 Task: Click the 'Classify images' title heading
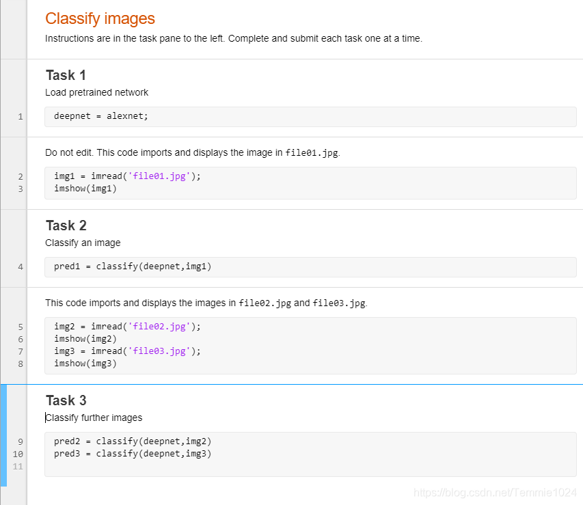click(100, 18)
